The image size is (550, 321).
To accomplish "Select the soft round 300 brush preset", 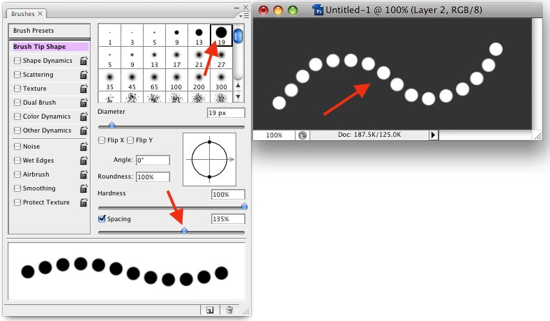I will 221,80.
